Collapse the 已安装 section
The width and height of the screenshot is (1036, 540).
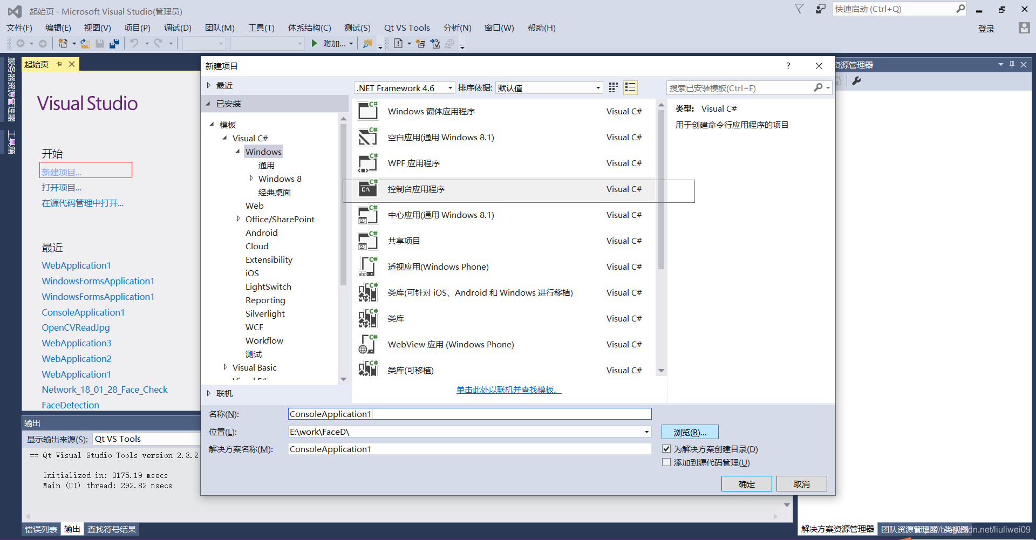coord(209,104)
